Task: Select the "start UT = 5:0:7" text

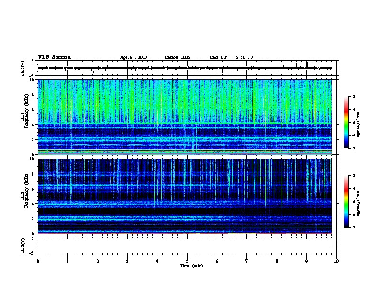Action: pos(231,57)
